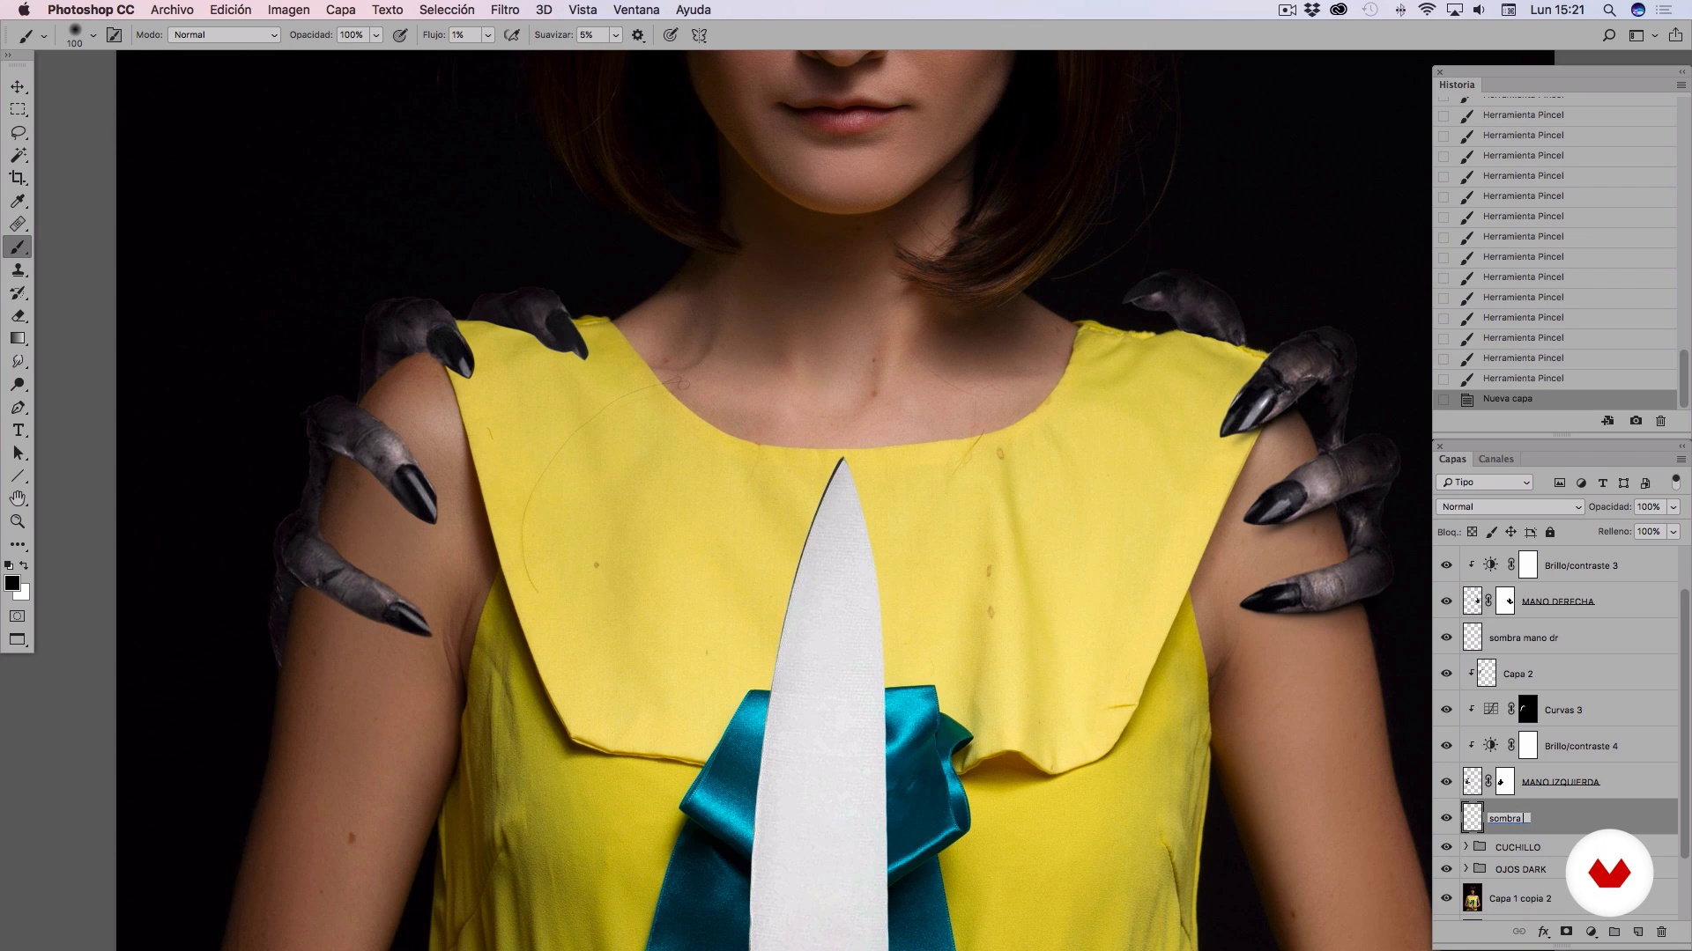Hide the Capa 2 layer
This screenshot has width=1692, height=951.
[1446, 674]
